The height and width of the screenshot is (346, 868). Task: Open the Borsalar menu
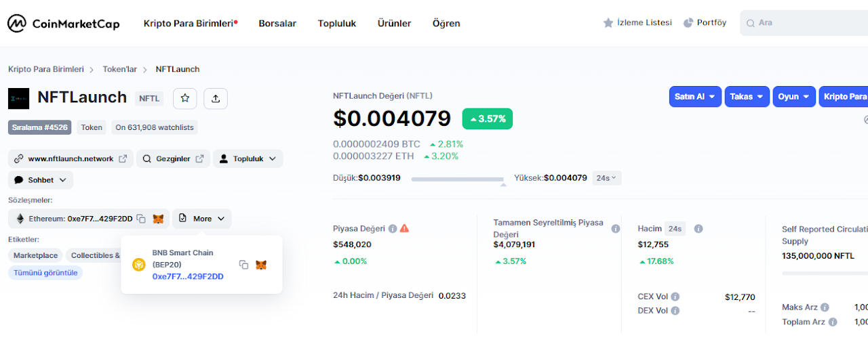point(277,23)
